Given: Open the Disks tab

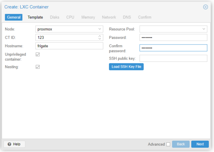Looking at the screenshot, I should (x=55, y=17).
